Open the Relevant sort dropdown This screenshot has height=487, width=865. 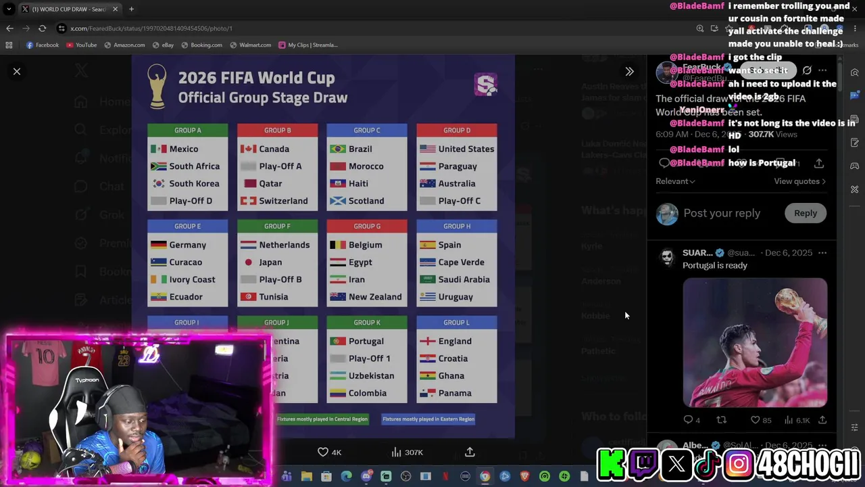[675, 181]
